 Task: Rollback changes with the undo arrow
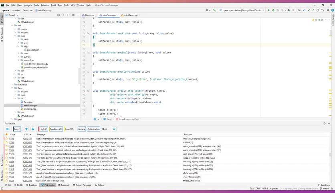(323, 10)
